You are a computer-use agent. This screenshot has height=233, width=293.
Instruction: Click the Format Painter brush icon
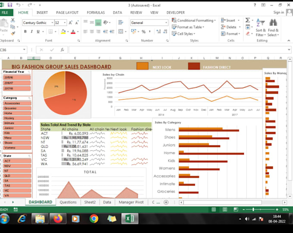pyautogui.click(x=12, y=34)
